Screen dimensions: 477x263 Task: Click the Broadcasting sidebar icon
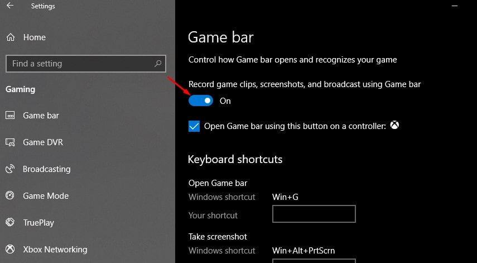click(10, 169)
